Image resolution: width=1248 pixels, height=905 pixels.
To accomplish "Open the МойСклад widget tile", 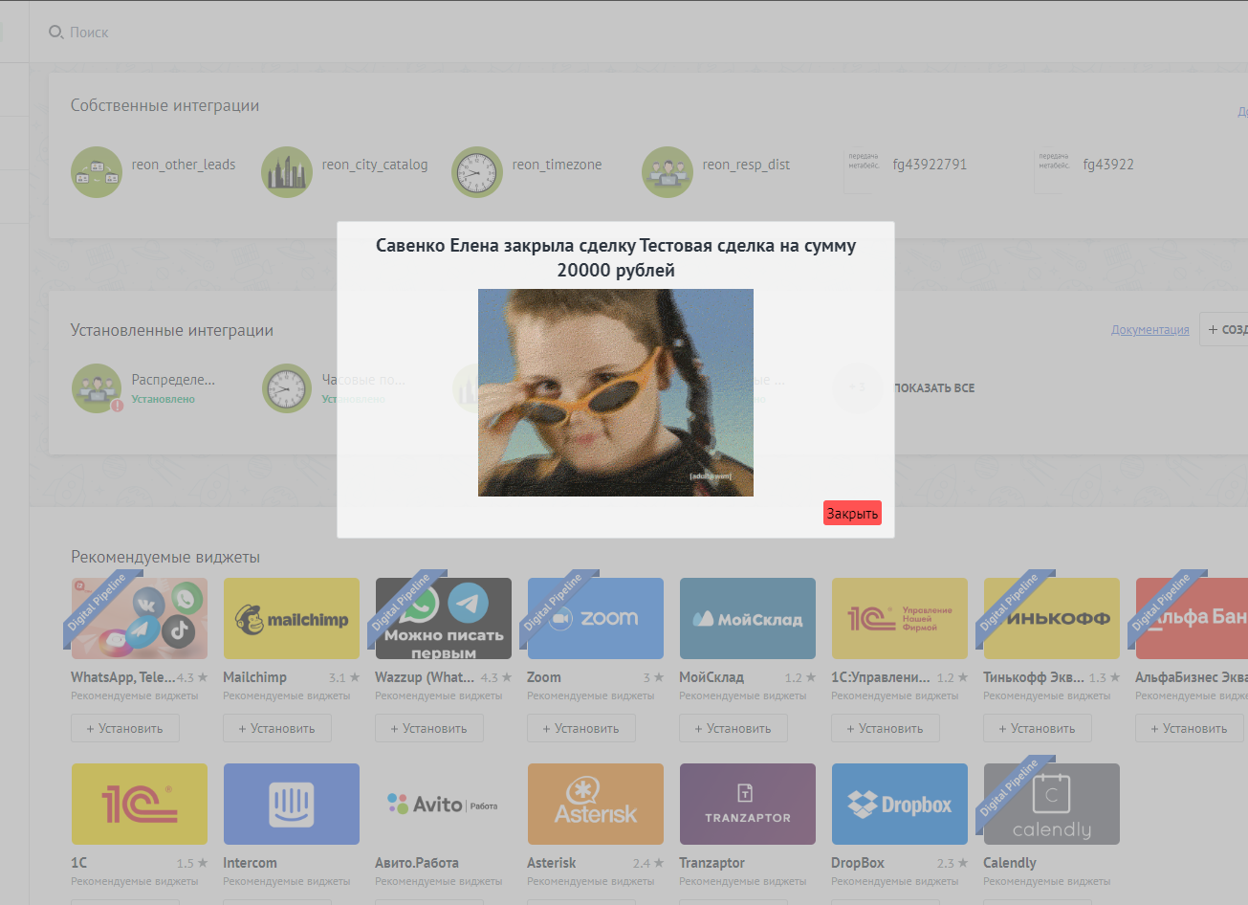I will (748, 618).
